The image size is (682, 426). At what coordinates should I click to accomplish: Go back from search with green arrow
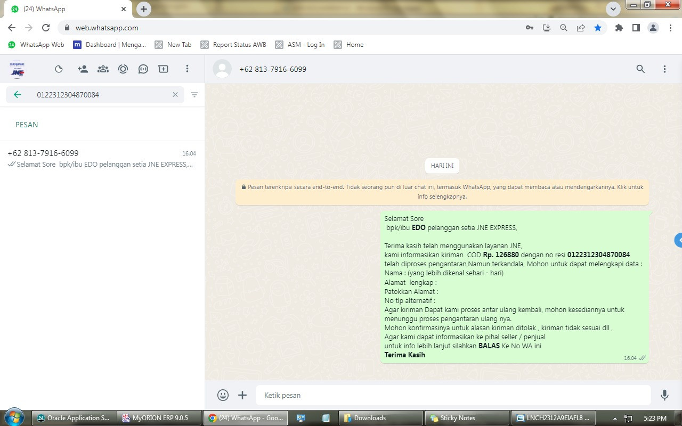tap(18, 95)
